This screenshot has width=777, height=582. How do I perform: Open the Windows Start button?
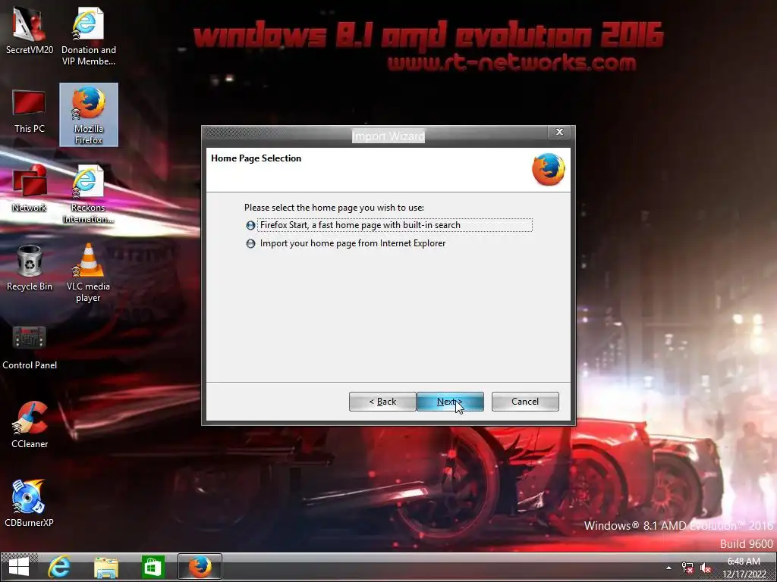click(x=19, y=567)
